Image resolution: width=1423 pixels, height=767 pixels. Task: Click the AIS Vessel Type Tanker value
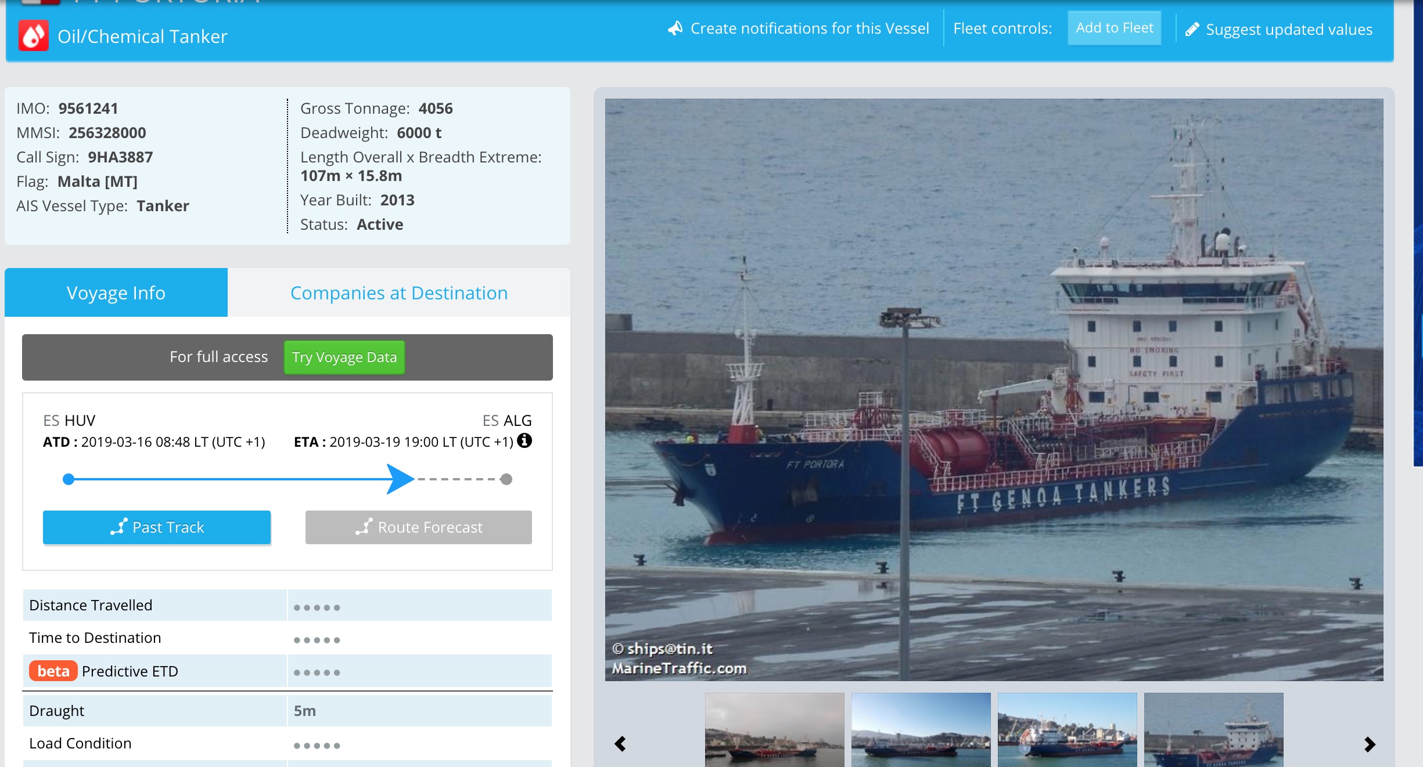(163, 205)
